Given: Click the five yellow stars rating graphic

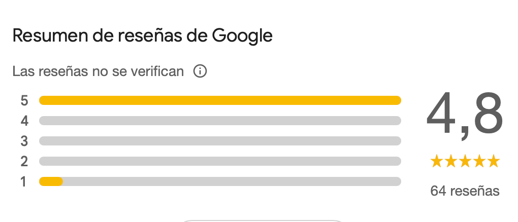Looking at the screenshot, I should tap(465, 162).
